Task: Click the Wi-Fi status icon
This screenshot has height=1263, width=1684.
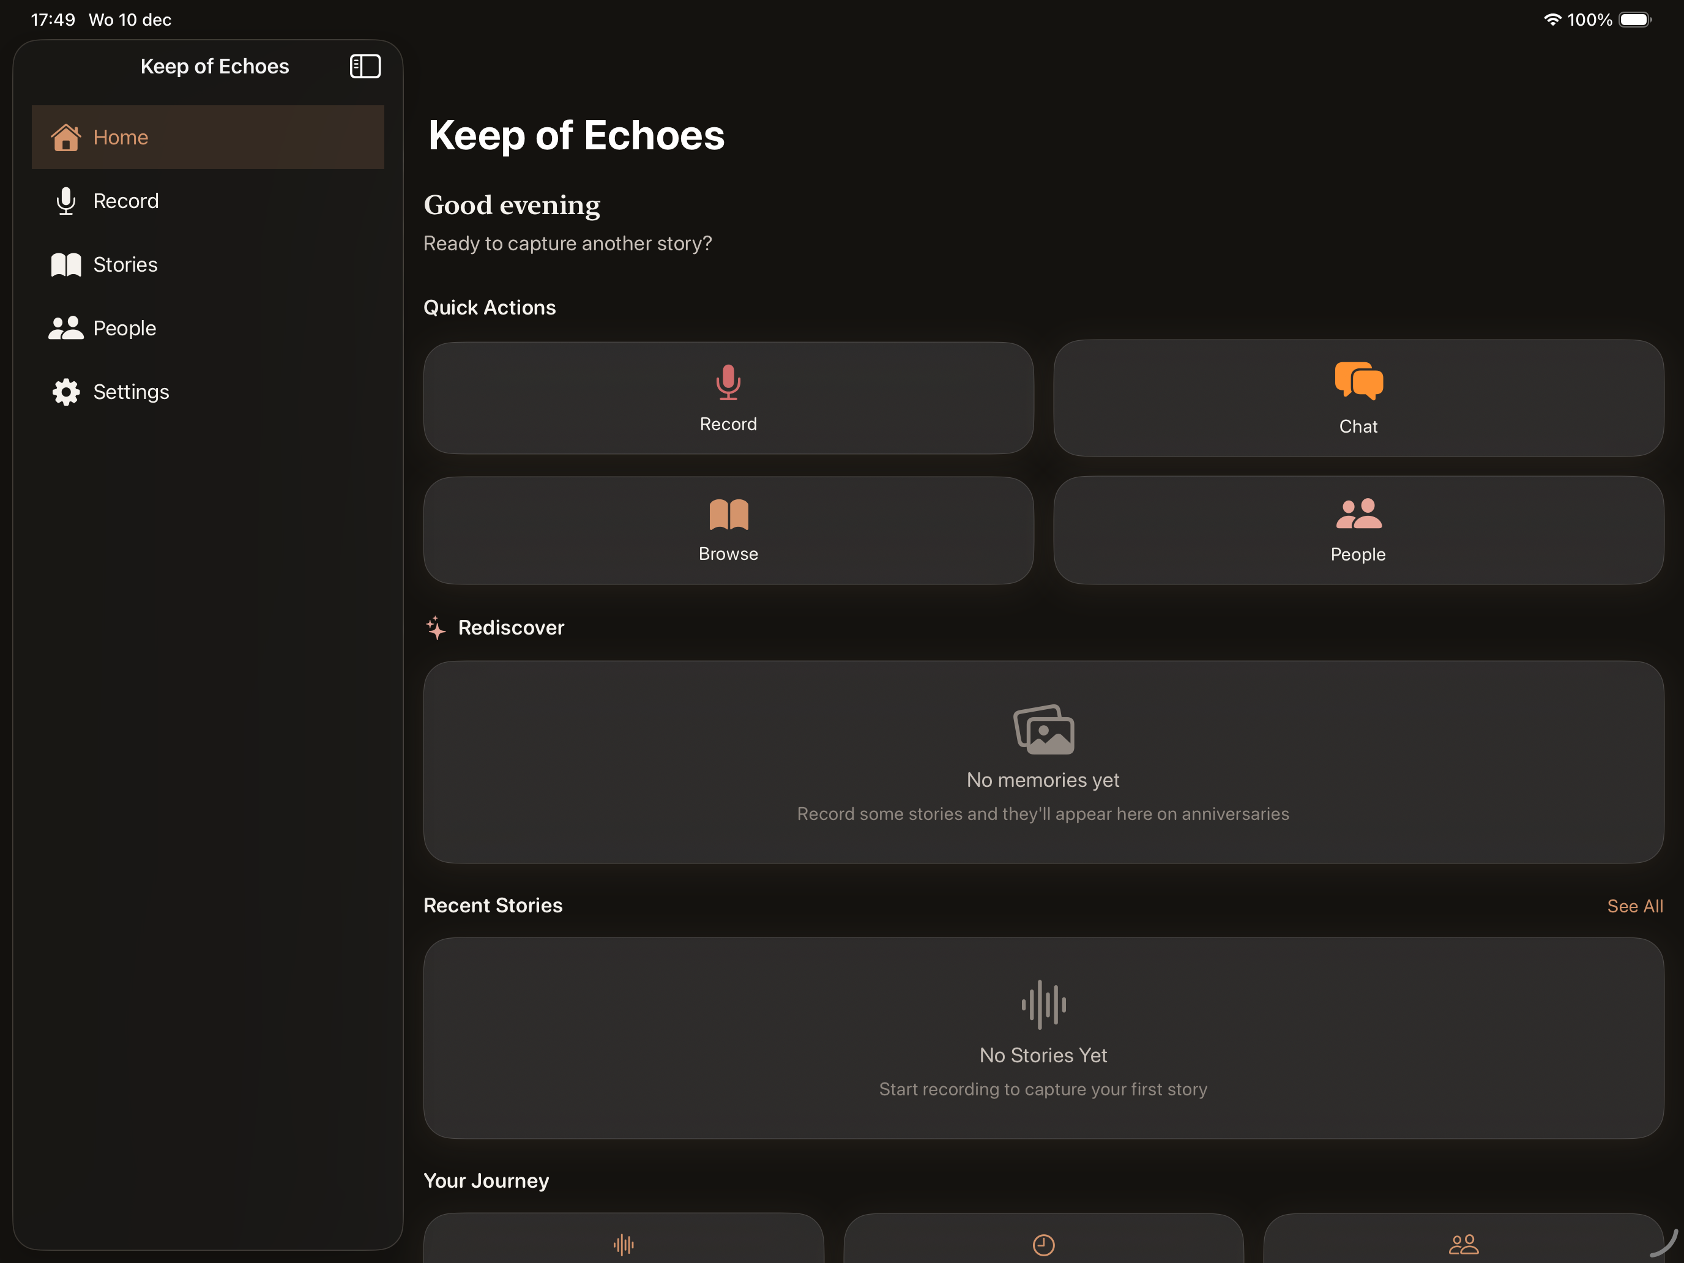Action: (x=1552, y=19)
